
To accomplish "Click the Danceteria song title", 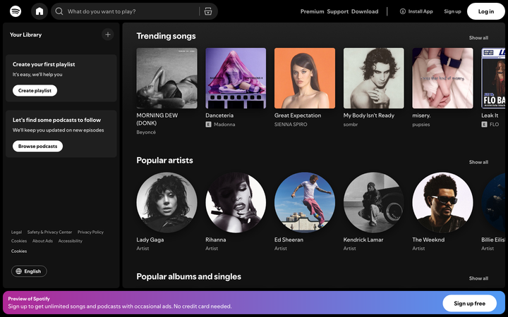I will coord(219,115).
